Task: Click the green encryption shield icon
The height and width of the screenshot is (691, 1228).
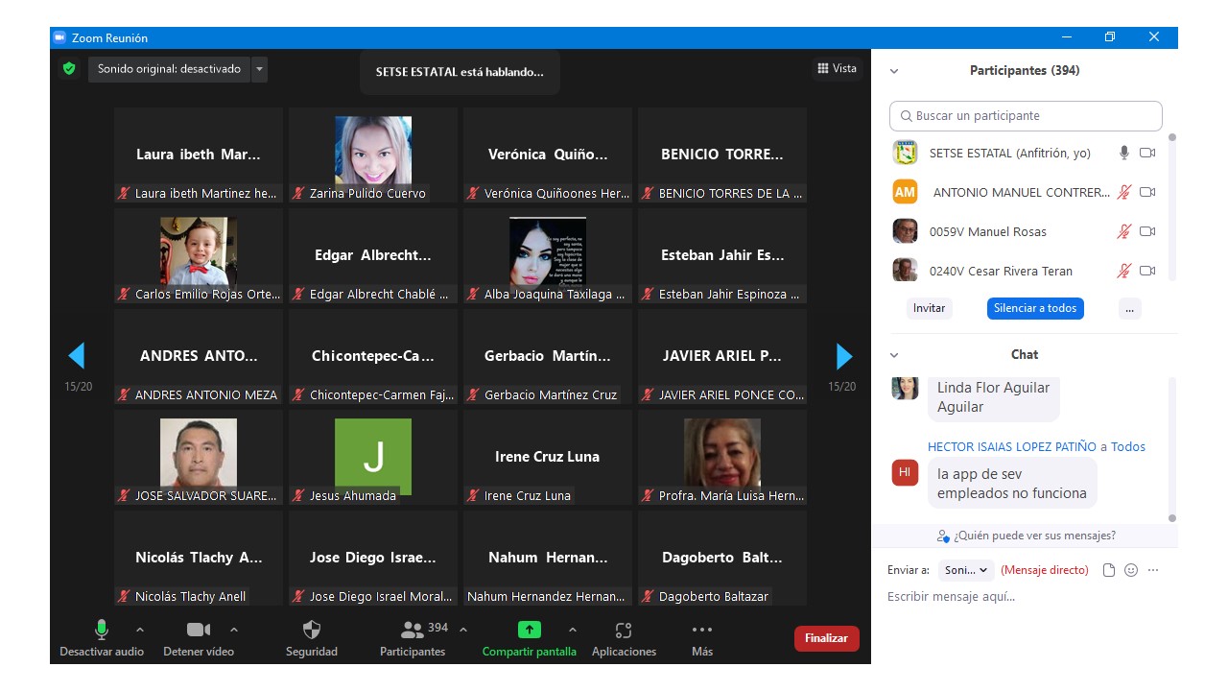Action: point(69,69)
